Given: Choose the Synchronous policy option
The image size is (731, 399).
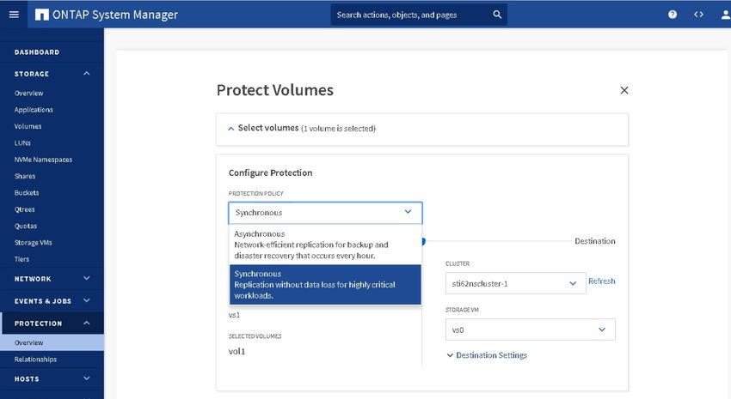Looking at the screenshot, I should point(325,284).
